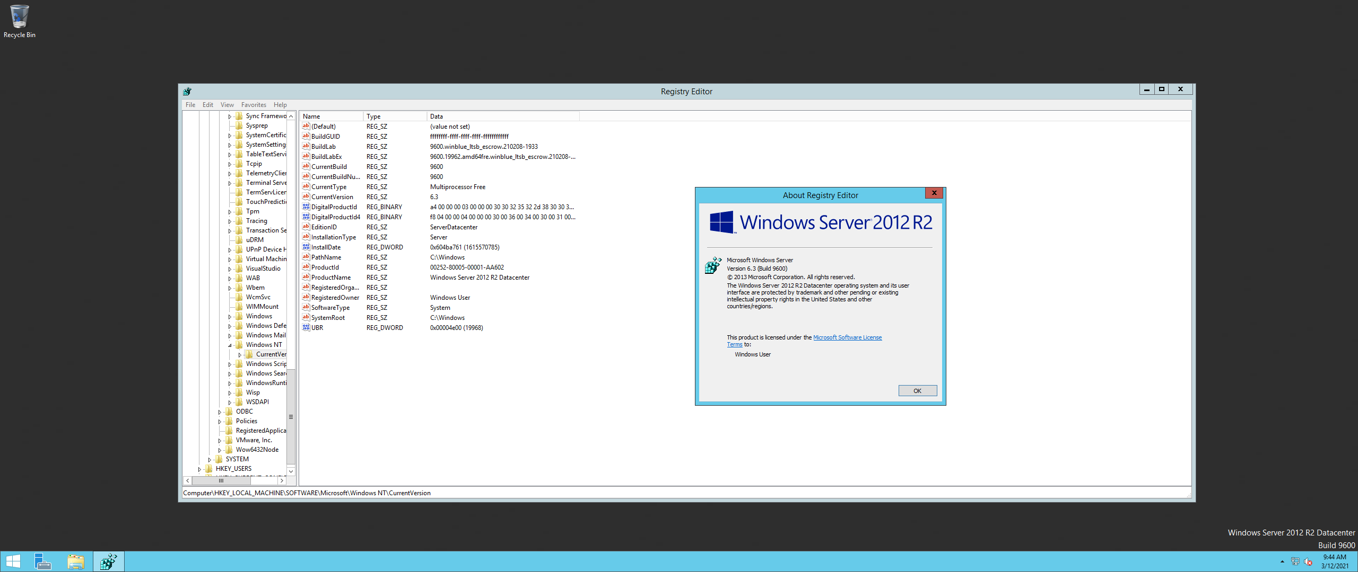The image size is (1358, 572).
Task: Click the muted volume tray icon
Action: pyautogui.click(x=1308, y=562)
